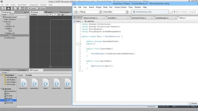198x111 pixels.
Task: Switch to SnowBall.cs tab
Action: pos(112,18)
